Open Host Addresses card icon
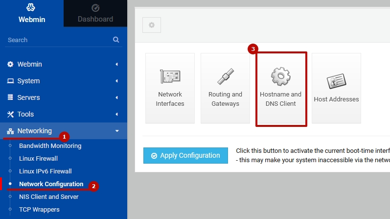The height and width of the screenshot is (219, 390). pos(336,81)
